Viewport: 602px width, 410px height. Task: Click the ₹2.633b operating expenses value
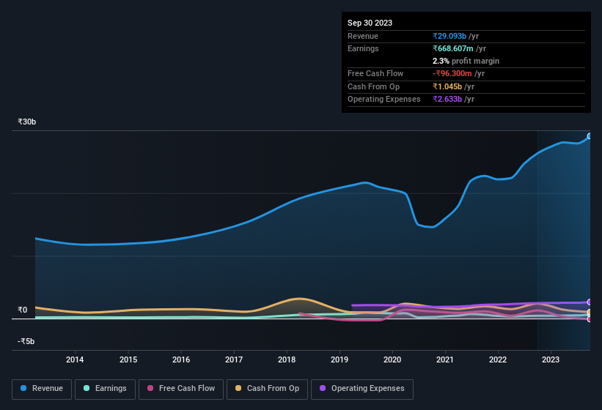(x=447, y=100)
